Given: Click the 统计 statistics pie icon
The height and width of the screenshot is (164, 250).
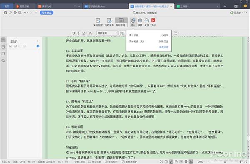Looking at the screenshot, I should coord(133,22).
